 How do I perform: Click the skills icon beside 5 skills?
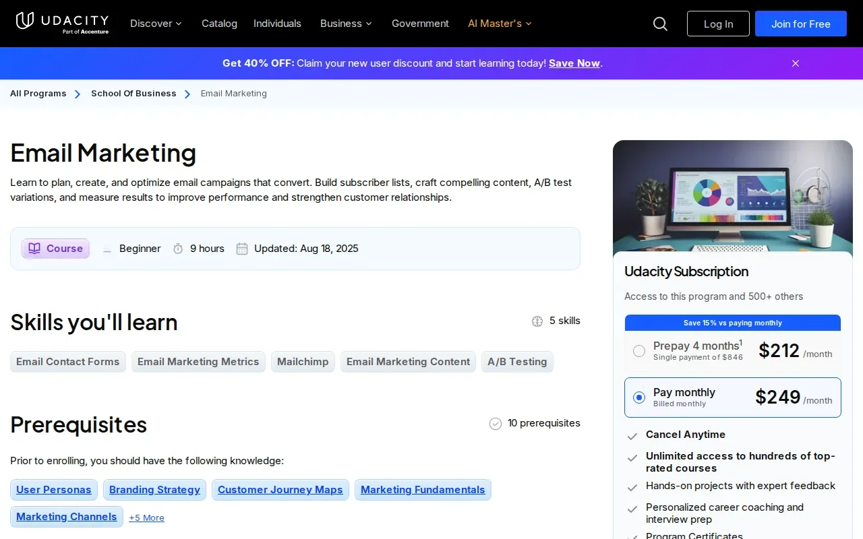coord(537,321)
